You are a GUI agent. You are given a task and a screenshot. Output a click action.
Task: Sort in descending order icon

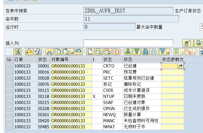[137, 52]
